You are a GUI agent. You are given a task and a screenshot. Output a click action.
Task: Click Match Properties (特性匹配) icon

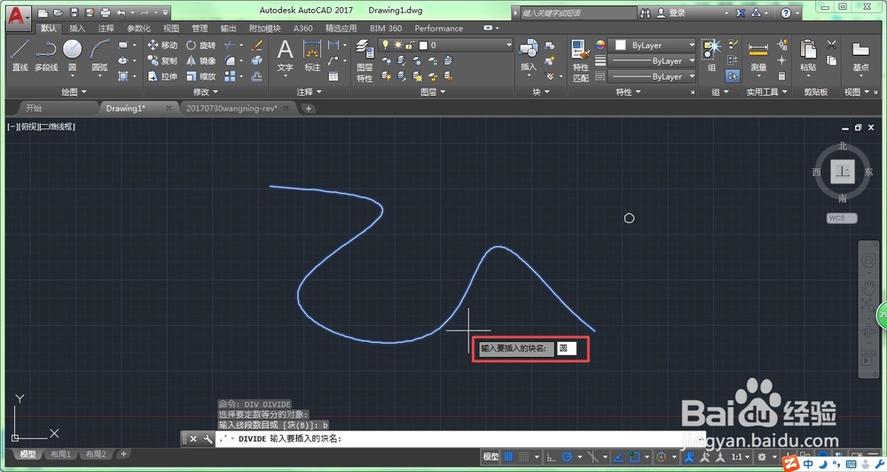pos(580,60)
